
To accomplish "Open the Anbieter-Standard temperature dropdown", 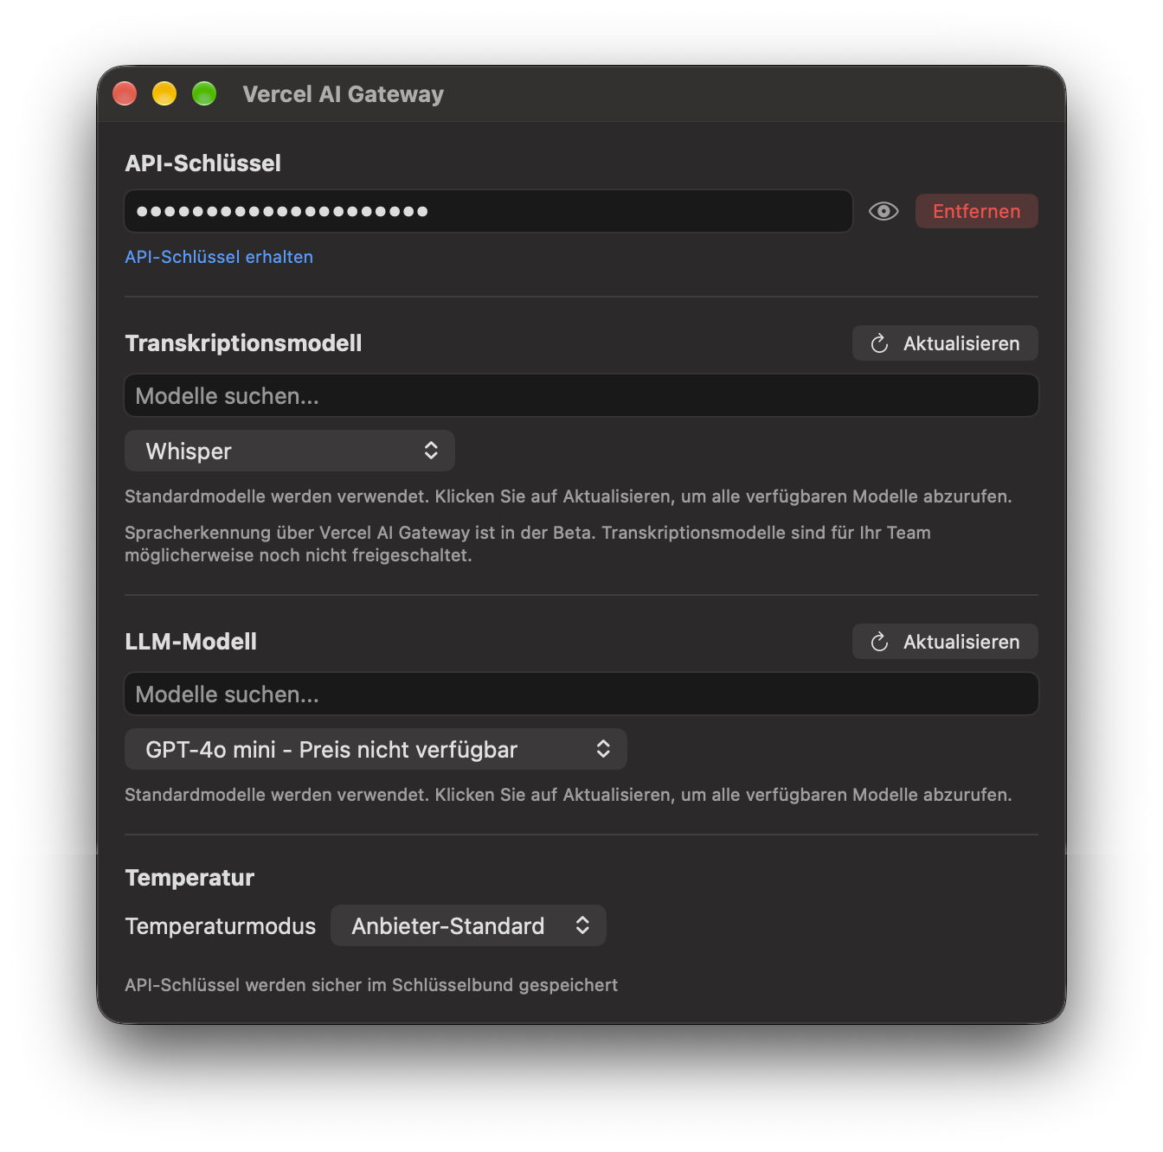I will click(468, 925).
